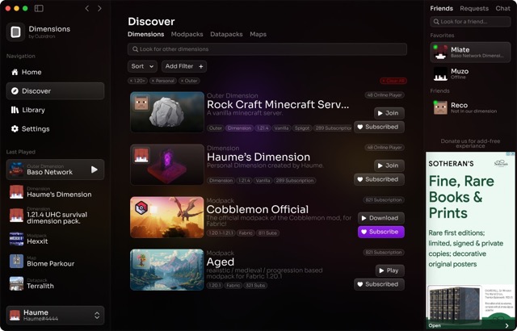517x331 pixels.
Task: Clear all filters with red button
Action: [x=393, y=81]
